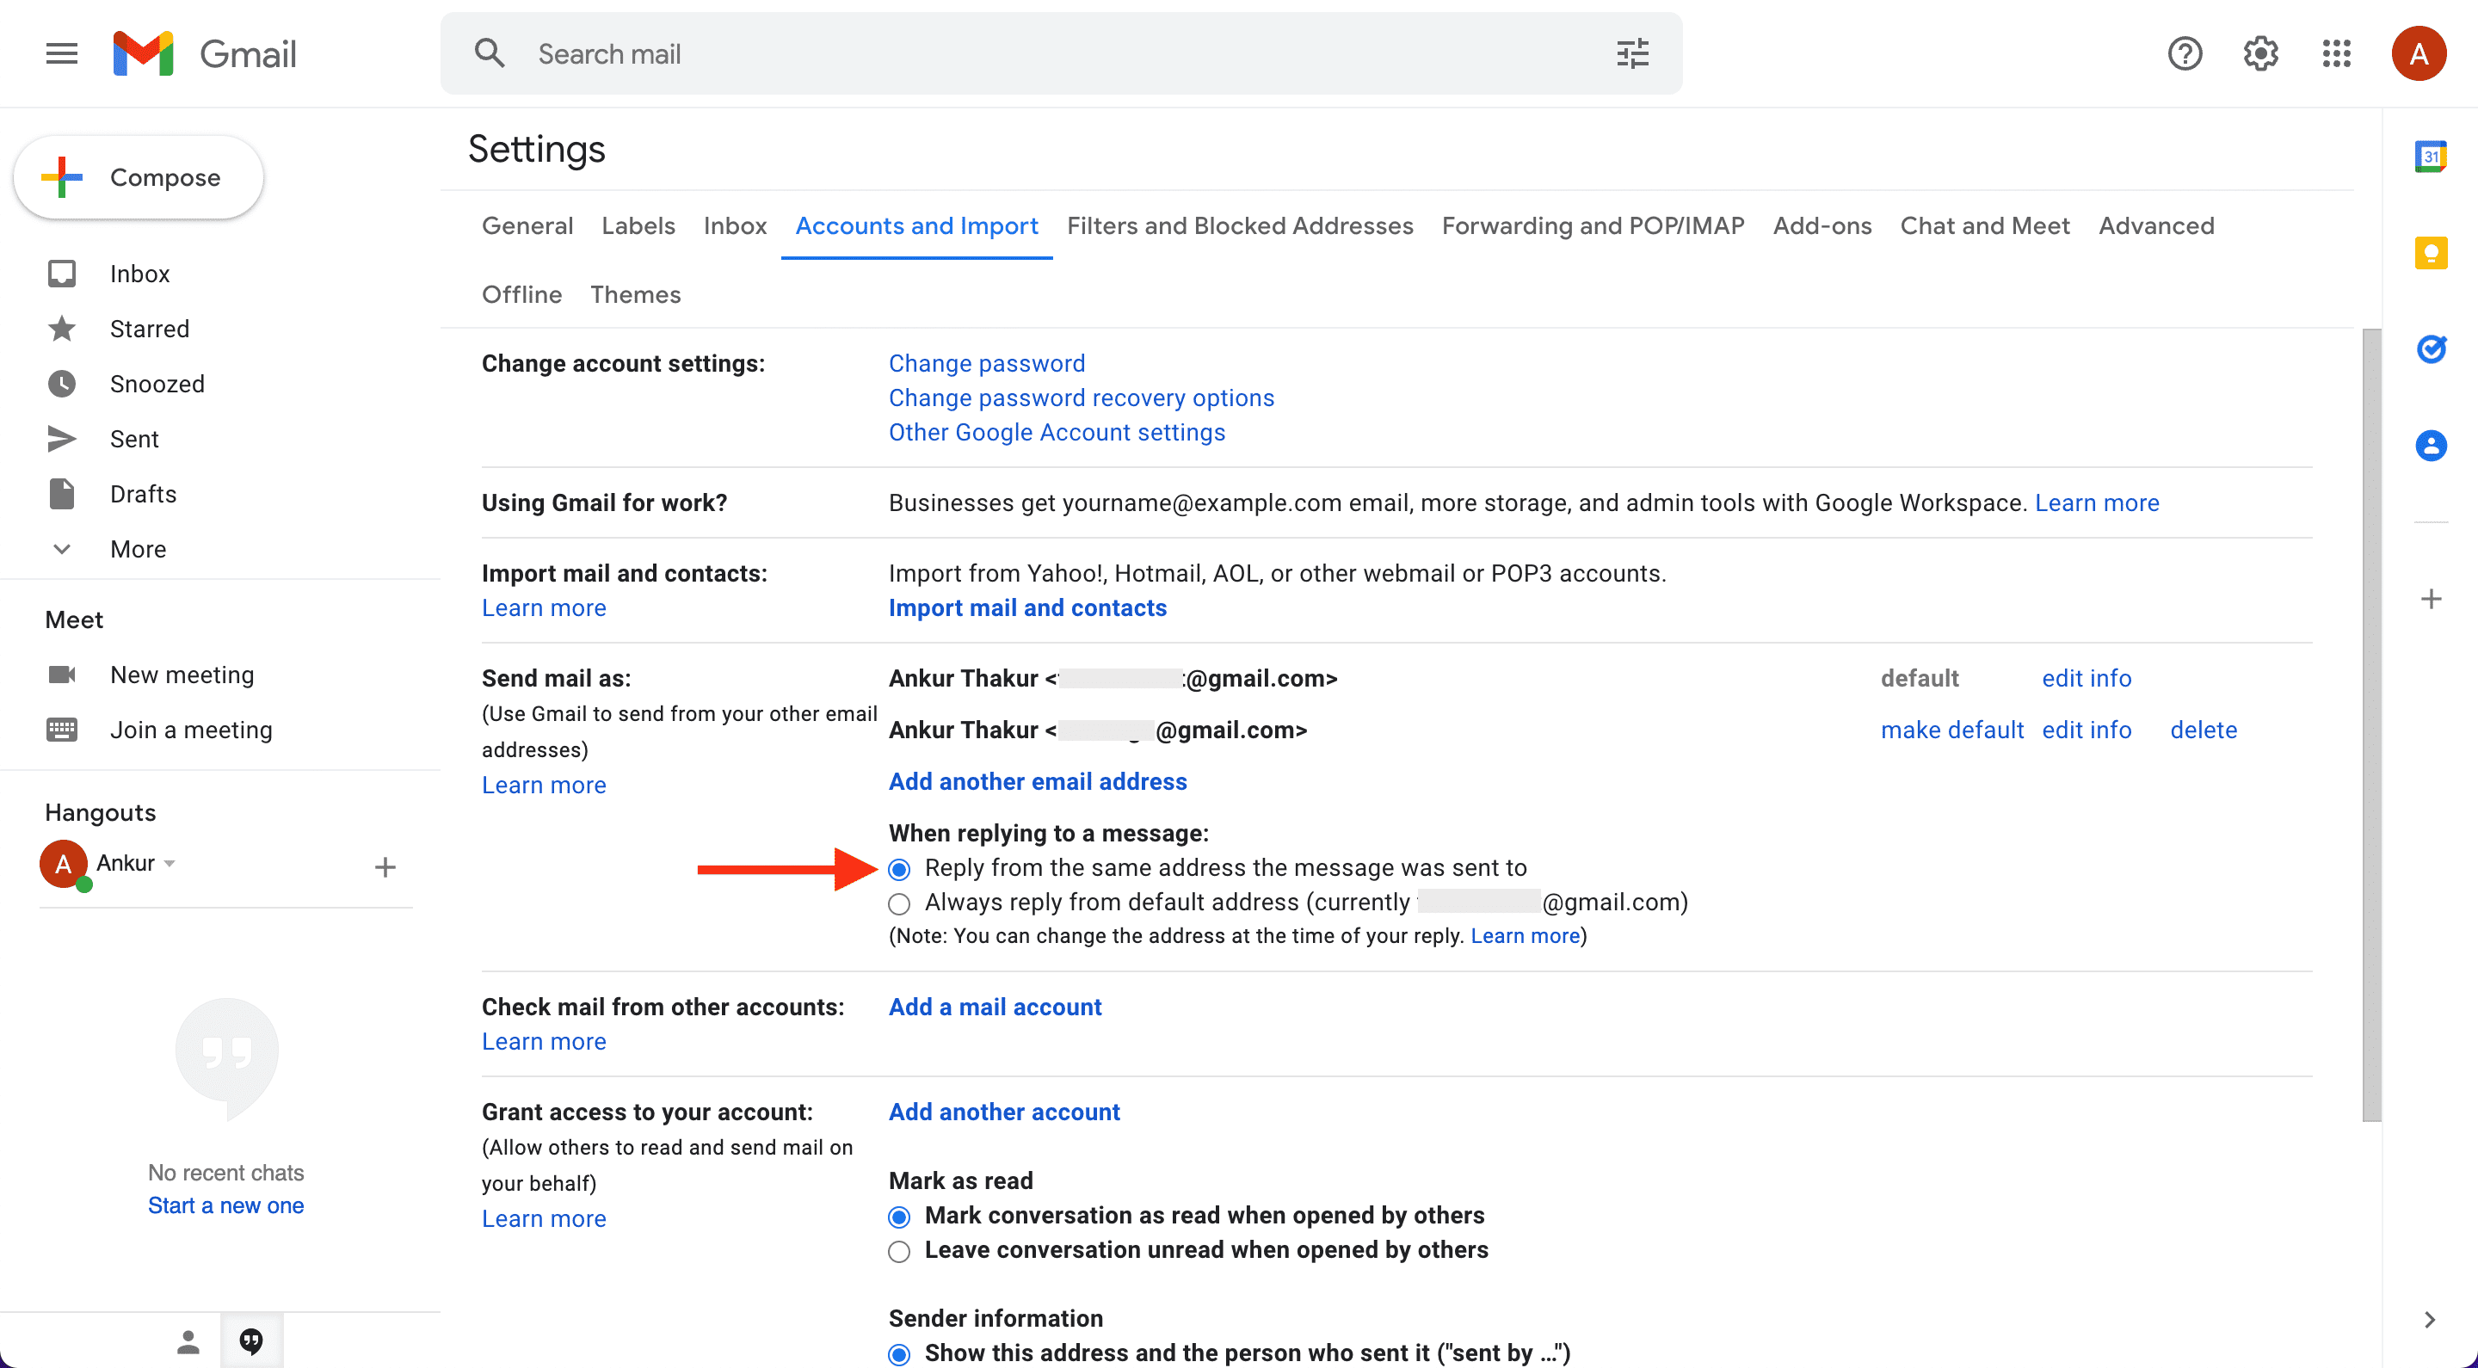Switch to Hangouts conversations icon
This screenshot has width=2478, height=1368.
coord(251,1341)
